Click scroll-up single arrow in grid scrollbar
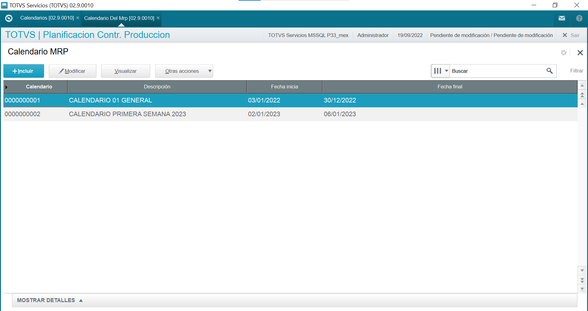 click(582, 104)
